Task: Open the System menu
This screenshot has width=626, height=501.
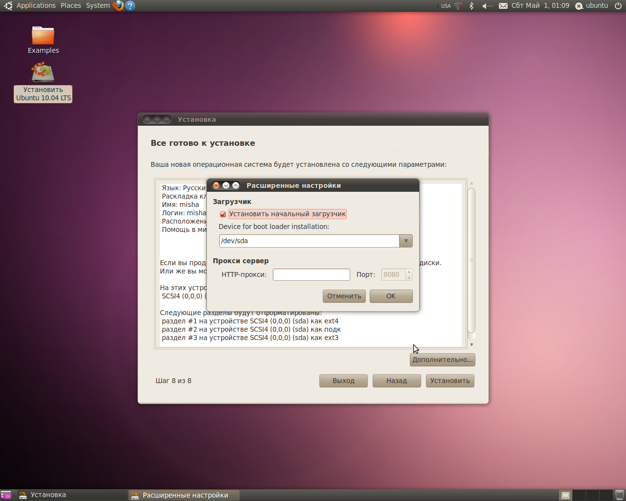Action: (98, 5)
